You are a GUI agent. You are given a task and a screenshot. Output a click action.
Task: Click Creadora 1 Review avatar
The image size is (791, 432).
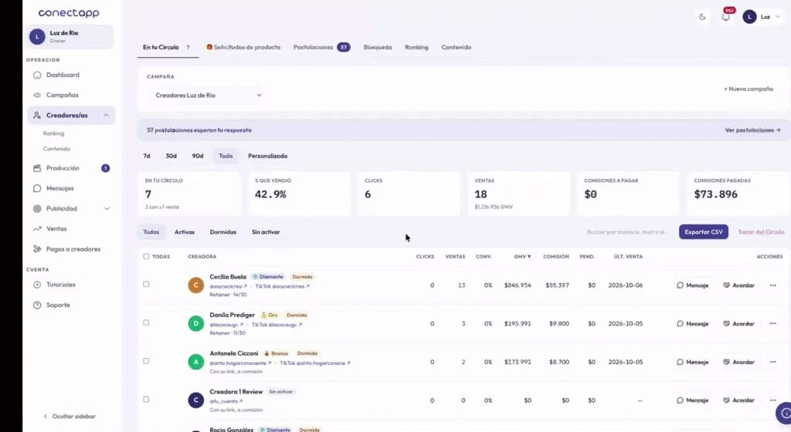(x=195, y=400)
